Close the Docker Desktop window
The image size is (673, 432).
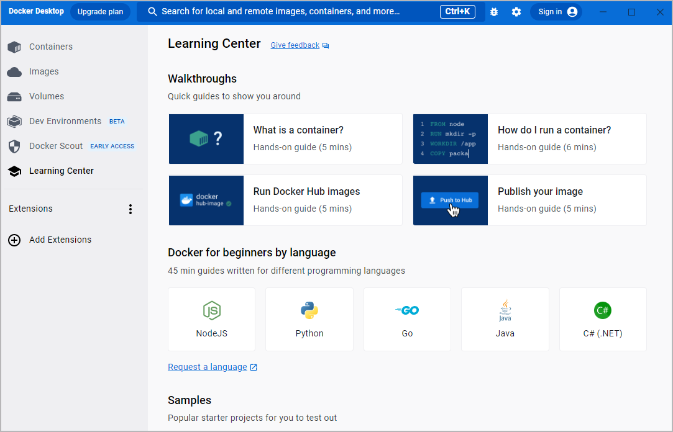tap(660, 12)
